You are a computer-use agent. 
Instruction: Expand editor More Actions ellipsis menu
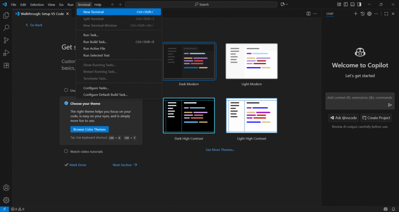pyautogui.click(x=316, y=14)
